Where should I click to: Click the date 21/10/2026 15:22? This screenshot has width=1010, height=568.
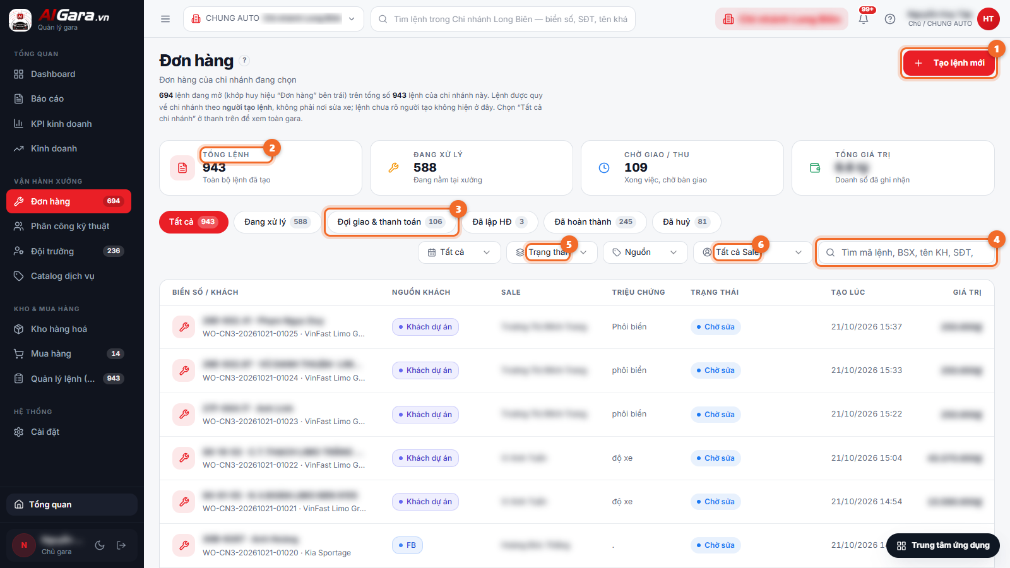866,414
